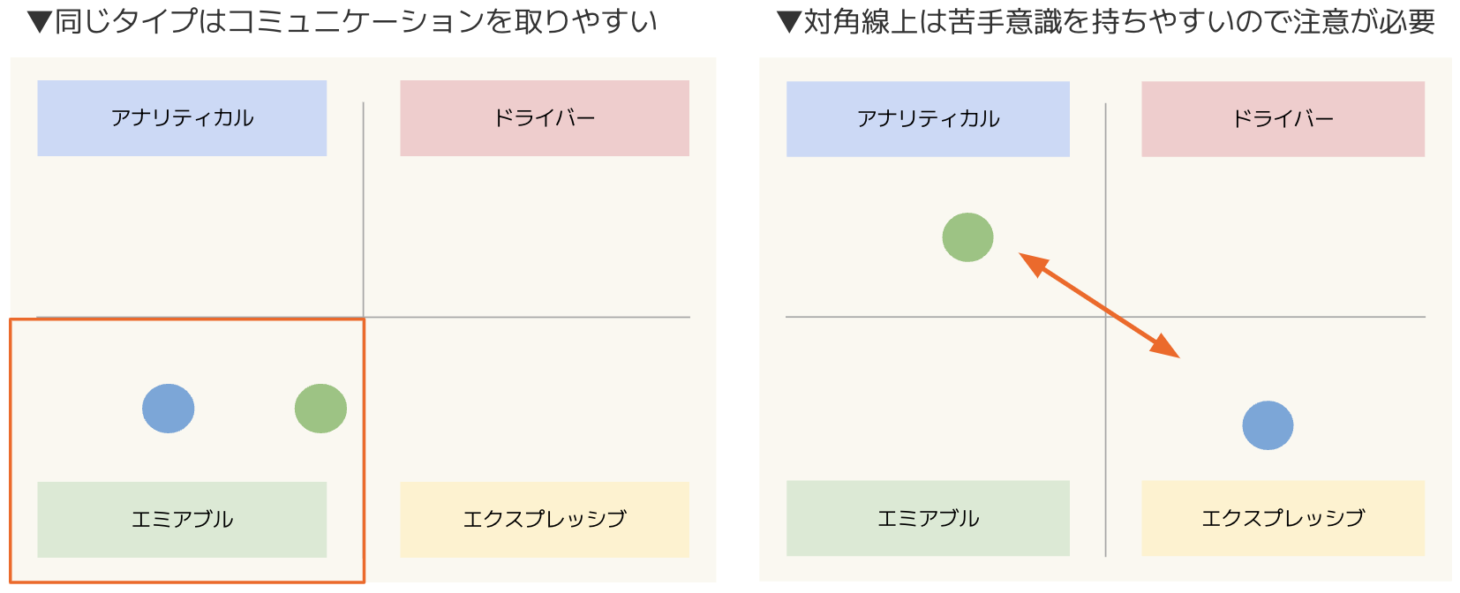Select the left ドライバー pink box
Image resolution: width=1460 pixels, height=593 pixels.
[545, 118]
